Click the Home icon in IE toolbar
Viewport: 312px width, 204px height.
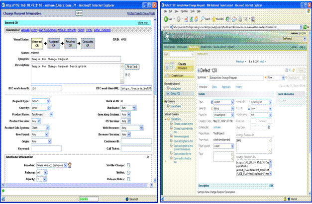(196, 19)
